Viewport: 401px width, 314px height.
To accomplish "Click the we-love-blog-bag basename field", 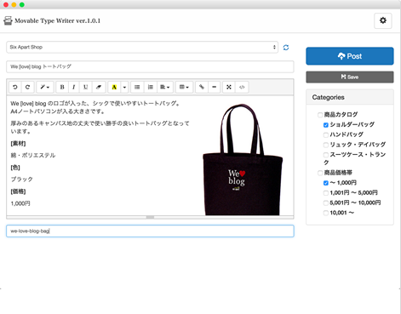I will 150,231.
